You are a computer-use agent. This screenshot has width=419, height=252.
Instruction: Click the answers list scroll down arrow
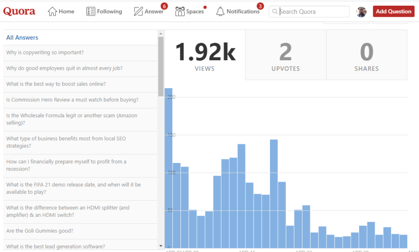[160, 246]
